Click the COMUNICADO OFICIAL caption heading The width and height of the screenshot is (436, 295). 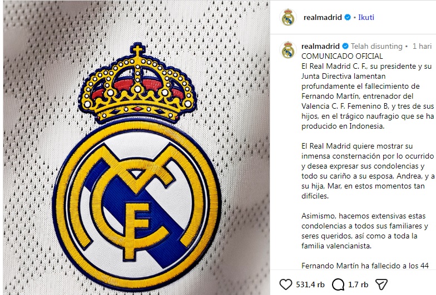point(342,56)
